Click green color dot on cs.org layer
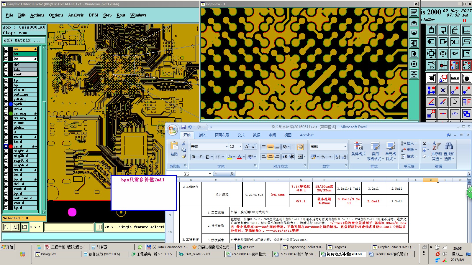Image resolution: width=472 pixels, height=265 pixels. coord(11,113)
